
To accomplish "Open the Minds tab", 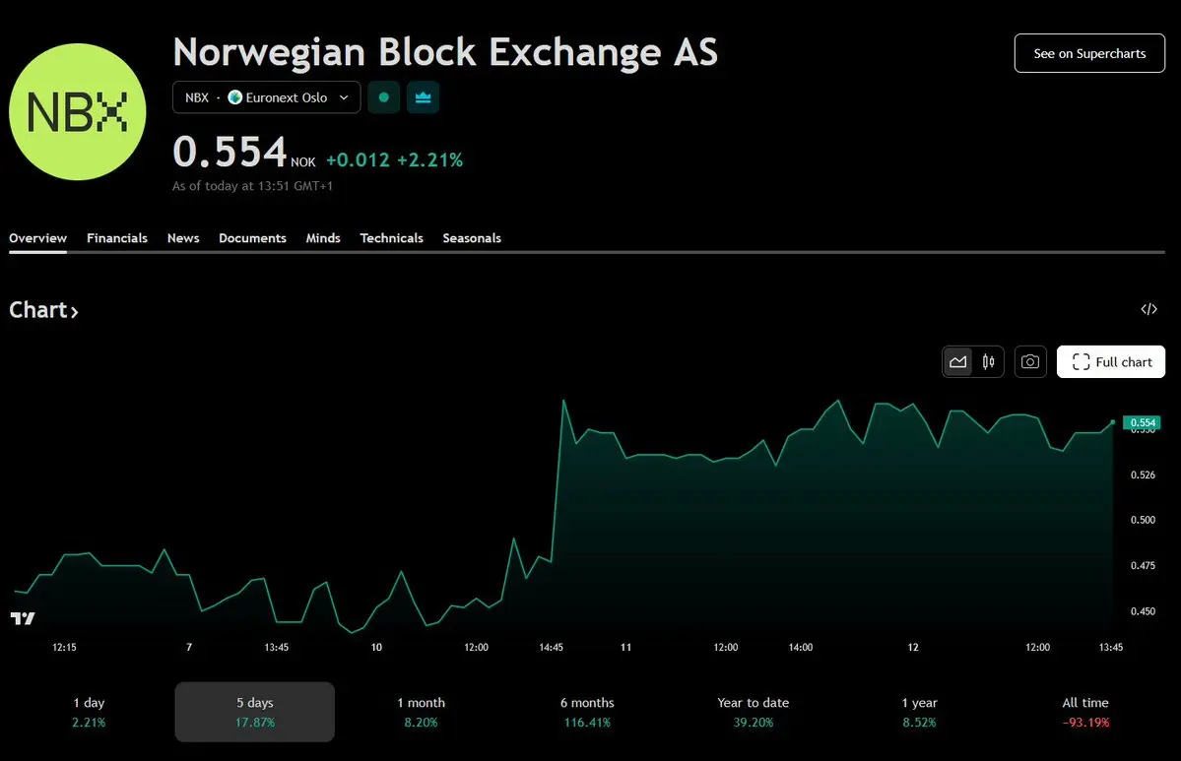I will (x=323, y=238).
